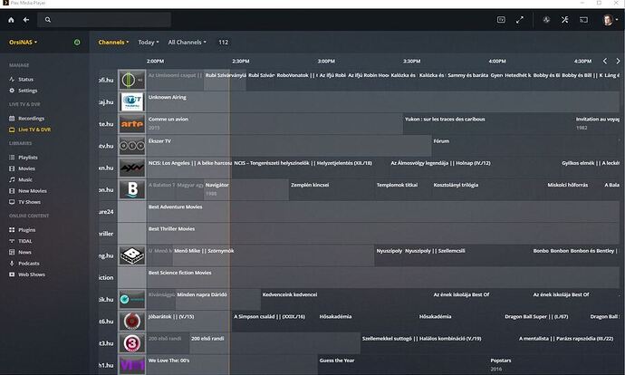Open 'Yukon : sur les traces des caribous'

pyautogui.click(x=488, y=124)
